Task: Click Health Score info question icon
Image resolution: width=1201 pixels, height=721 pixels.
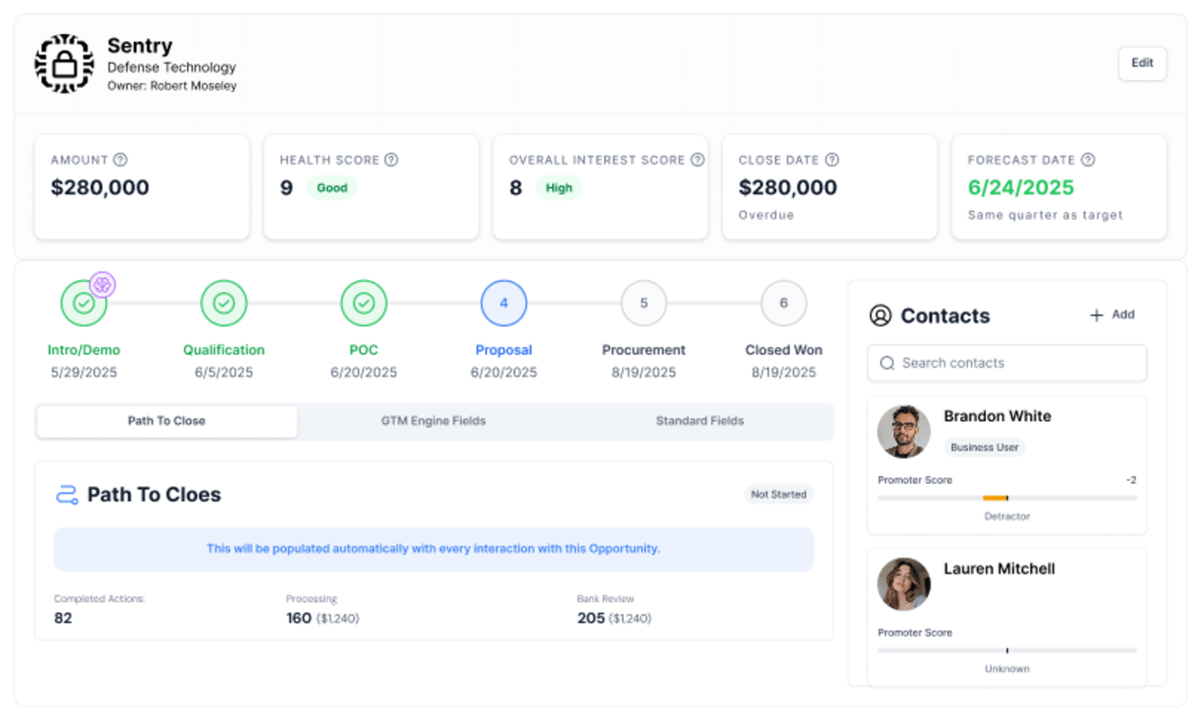Action: pos(391,159)
